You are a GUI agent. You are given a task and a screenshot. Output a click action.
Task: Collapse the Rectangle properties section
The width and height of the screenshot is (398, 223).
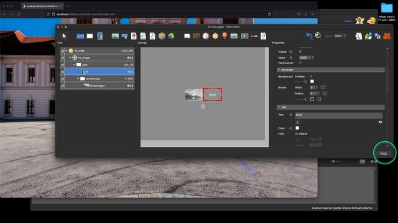tap(279, 69)
